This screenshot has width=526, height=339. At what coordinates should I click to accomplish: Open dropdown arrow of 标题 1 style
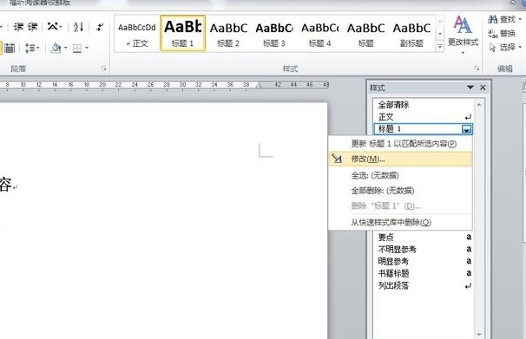pyautogui.click(x=467, y=129)
